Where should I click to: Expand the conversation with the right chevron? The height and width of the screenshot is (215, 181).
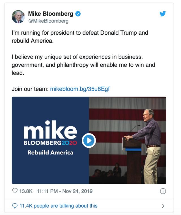(163, 206)
